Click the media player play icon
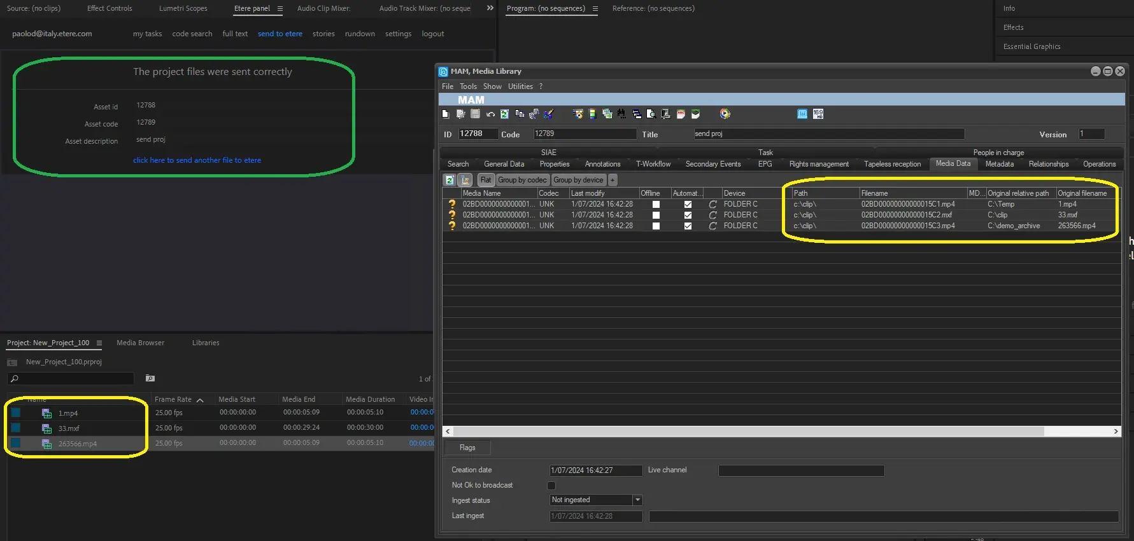Viewport: 1134px width, 541px height. (725, 114)
